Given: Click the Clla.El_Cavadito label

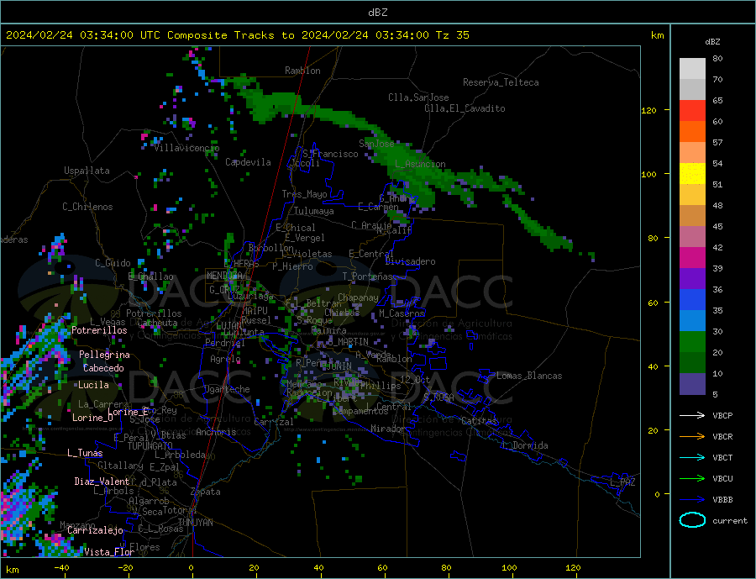Looking at the screenshot, I should pos(465,108).
